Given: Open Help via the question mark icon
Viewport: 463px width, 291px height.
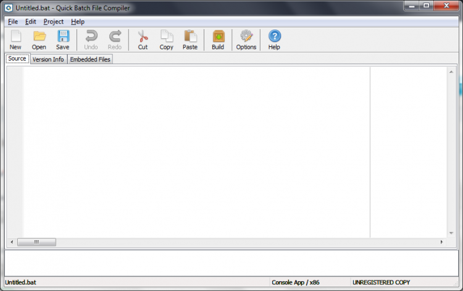Looking at the screenshot, I should click(274, 40).
